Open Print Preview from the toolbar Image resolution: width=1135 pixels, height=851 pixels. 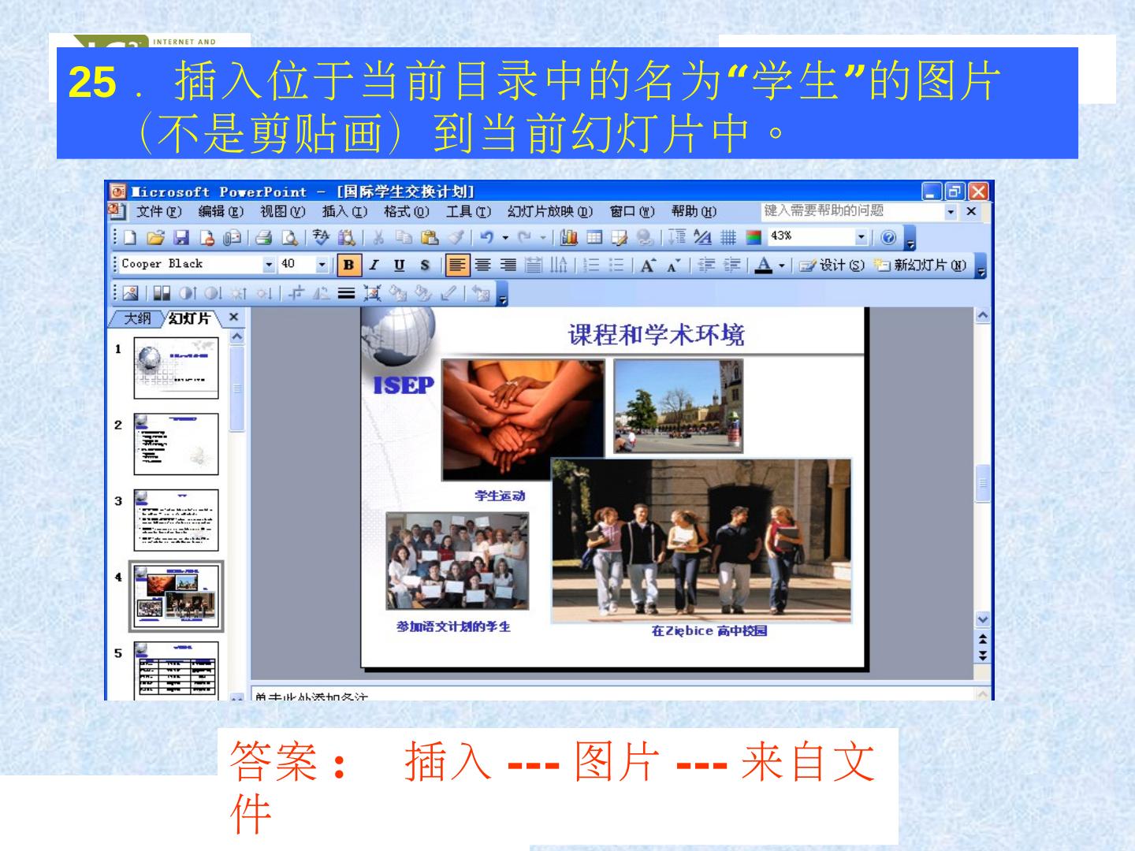[x=290, y=237]
